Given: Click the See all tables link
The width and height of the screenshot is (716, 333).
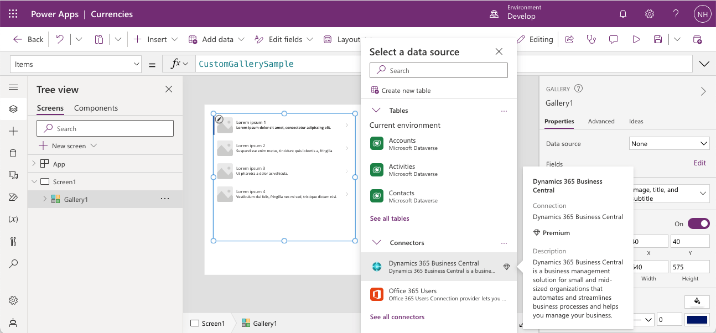Looking at the screenshot, I should tap(390, 218).
